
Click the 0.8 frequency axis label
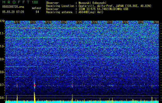pyautogui.click(x=2, y=72)
